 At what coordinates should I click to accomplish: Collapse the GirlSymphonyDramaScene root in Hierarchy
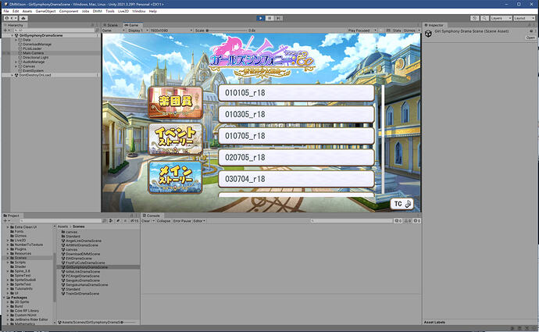tap(12, 35)
